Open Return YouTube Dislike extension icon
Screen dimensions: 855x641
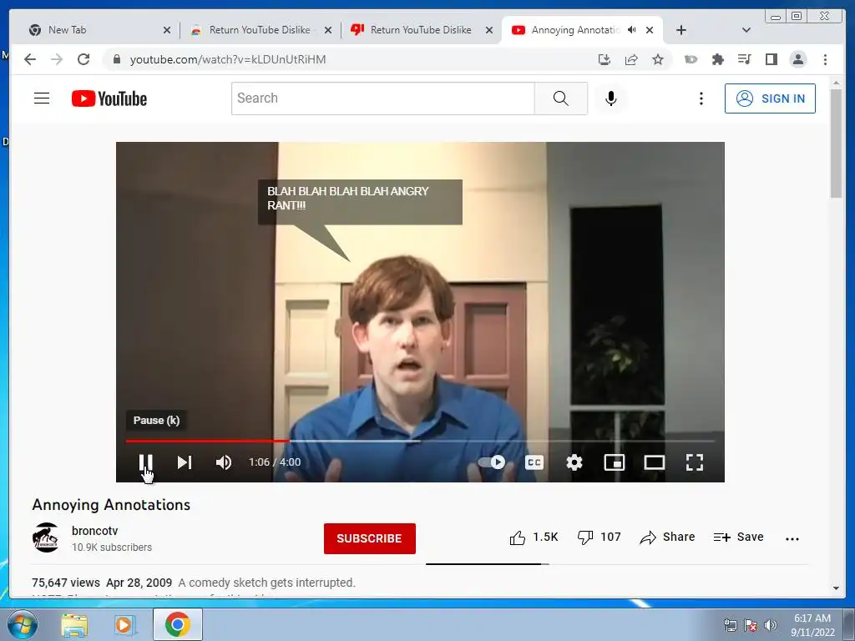[691, 59]
